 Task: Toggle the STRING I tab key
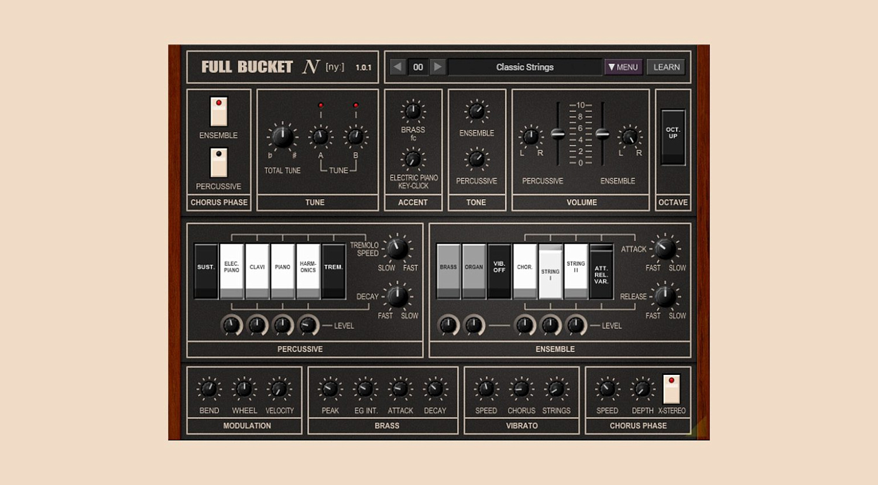pos(550,271)
